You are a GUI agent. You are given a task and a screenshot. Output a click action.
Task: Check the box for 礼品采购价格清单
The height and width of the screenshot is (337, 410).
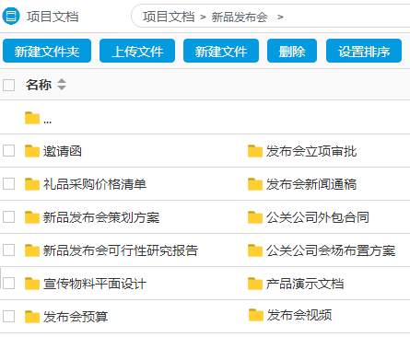(x=9, y=184)
